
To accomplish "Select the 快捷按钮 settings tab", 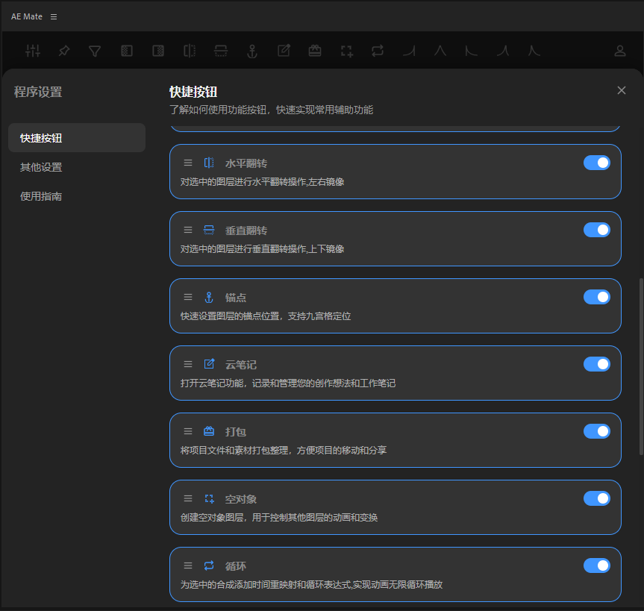I will [x=76, y=138].
